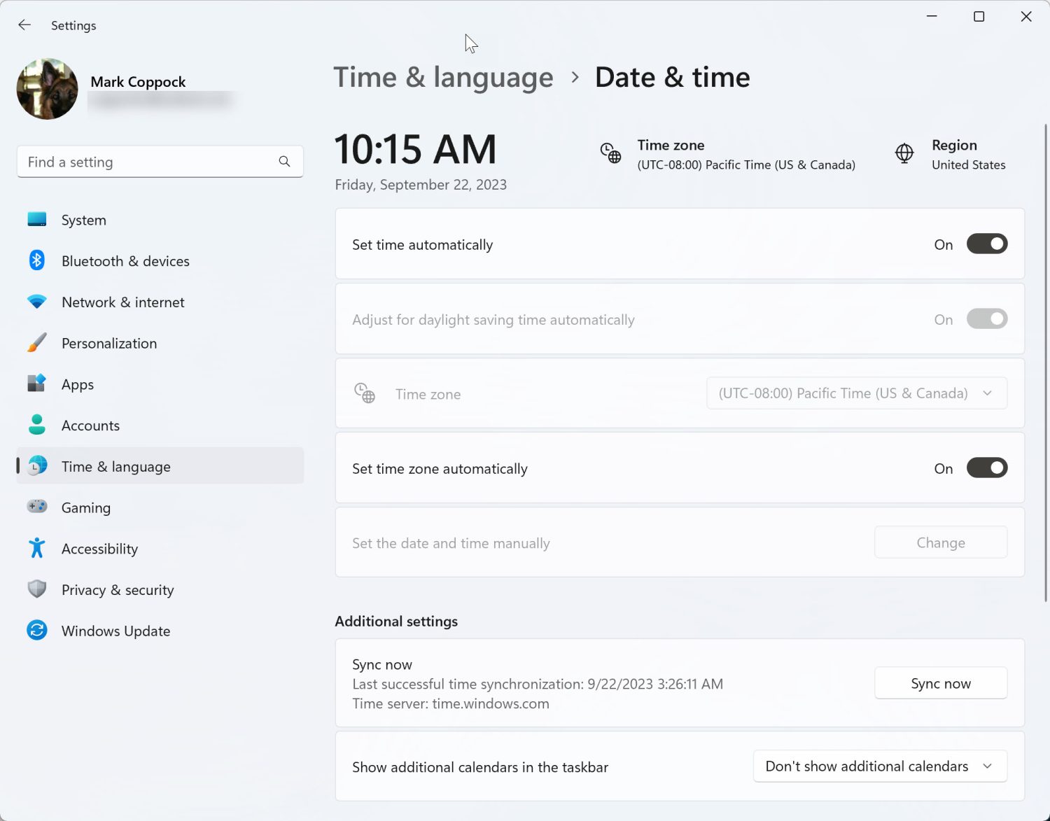
Task: Click the Find a setting search field
Action: 160,162
